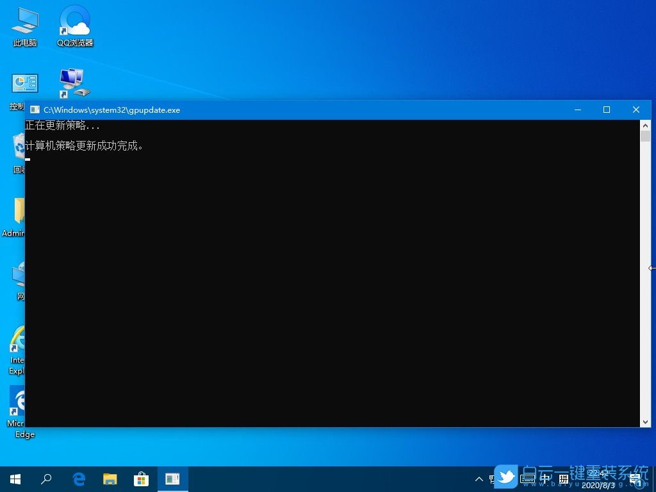Open the Action Center notification button
Image resolution: width=656 pixels, height=492 pixels.
tap(635, 479)
